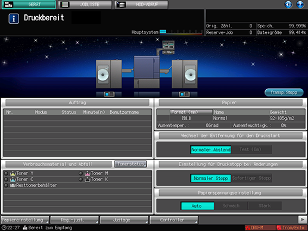
Task: Click the Format (mm) column header
Action: 191,112
